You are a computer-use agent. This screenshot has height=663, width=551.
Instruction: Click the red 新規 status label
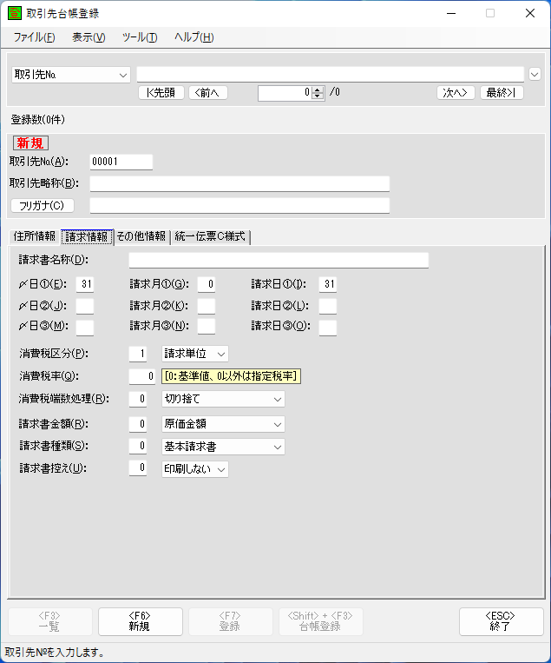click(30, 143)
